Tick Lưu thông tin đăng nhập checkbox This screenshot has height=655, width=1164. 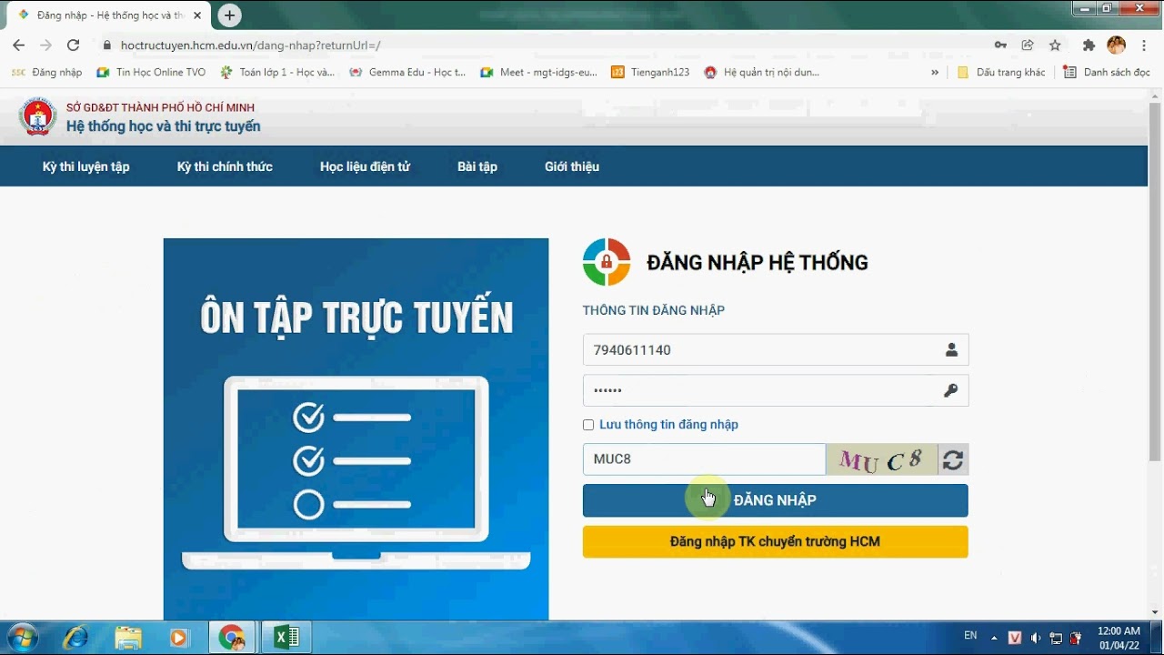click(588, 425)
